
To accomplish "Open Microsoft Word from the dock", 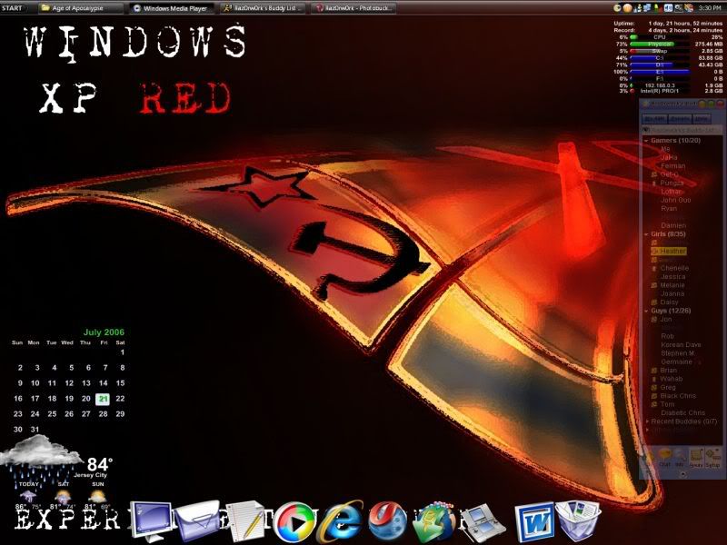I will [x=534, y=521].
